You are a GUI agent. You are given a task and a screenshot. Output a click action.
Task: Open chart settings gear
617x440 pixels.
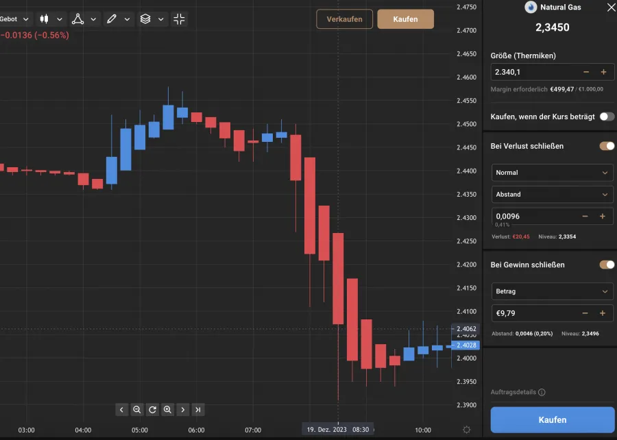pyautogui.click(x=467, y=430)
